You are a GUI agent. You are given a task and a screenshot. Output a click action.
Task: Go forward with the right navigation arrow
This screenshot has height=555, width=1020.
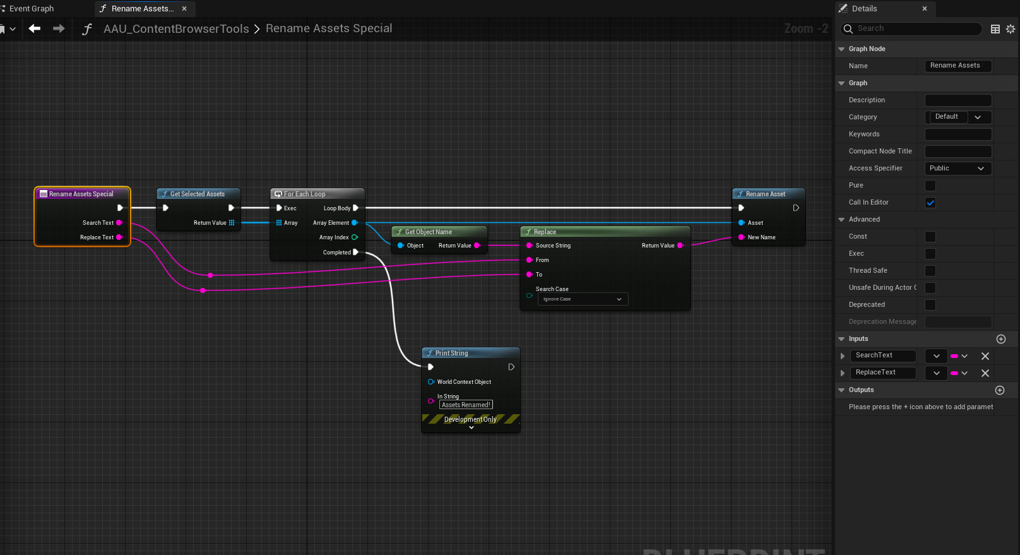pyautogui.click(x=59, y=28)
